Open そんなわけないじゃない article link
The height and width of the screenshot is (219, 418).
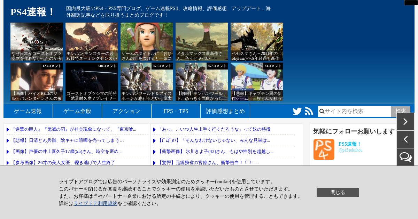214,140
